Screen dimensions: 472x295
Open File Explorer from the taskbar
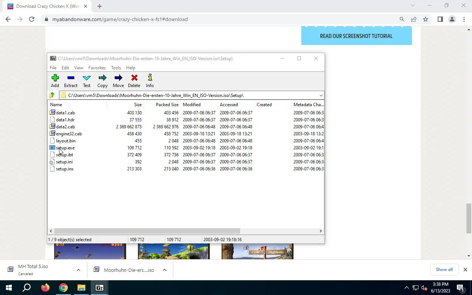[81, 288]
